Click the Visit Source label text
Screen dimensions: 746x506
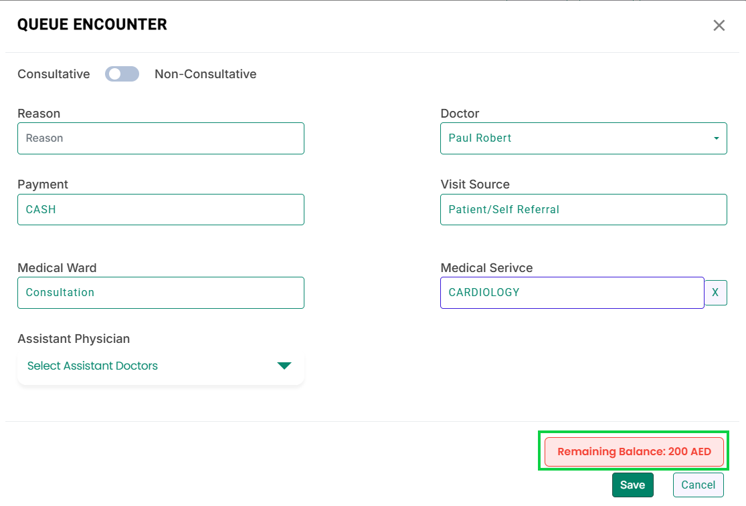(475, 184)
